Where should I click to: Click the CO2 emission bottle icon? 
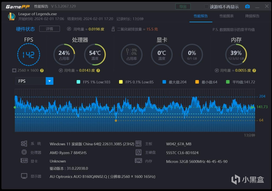pyautogui.click(x=113, y=29)
